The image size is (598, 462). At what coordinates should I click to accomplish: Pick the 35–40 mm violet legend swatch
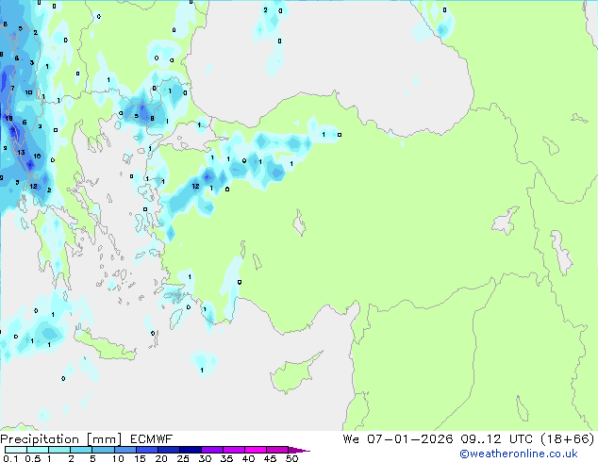234,450
